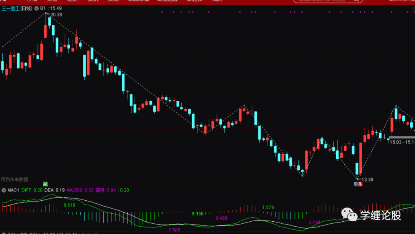Click the first magenta dot marker at chart top
The image size is (415, 234).
point(162,12)
